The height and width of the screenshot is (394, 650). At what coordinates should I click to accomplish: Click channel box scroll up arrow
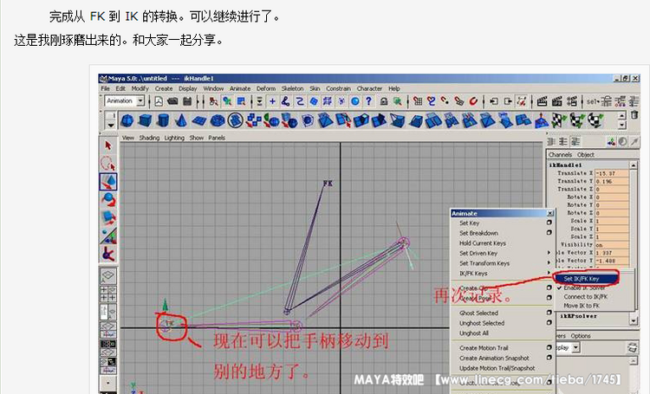point(634,165)
